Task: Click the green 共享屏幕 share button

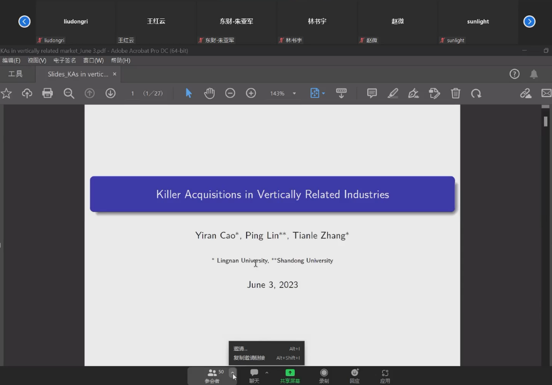Action: (290, 376)
